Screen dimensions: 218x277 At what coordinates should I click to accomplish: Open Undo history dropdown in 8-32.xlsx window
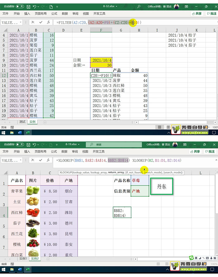(38, 7)
